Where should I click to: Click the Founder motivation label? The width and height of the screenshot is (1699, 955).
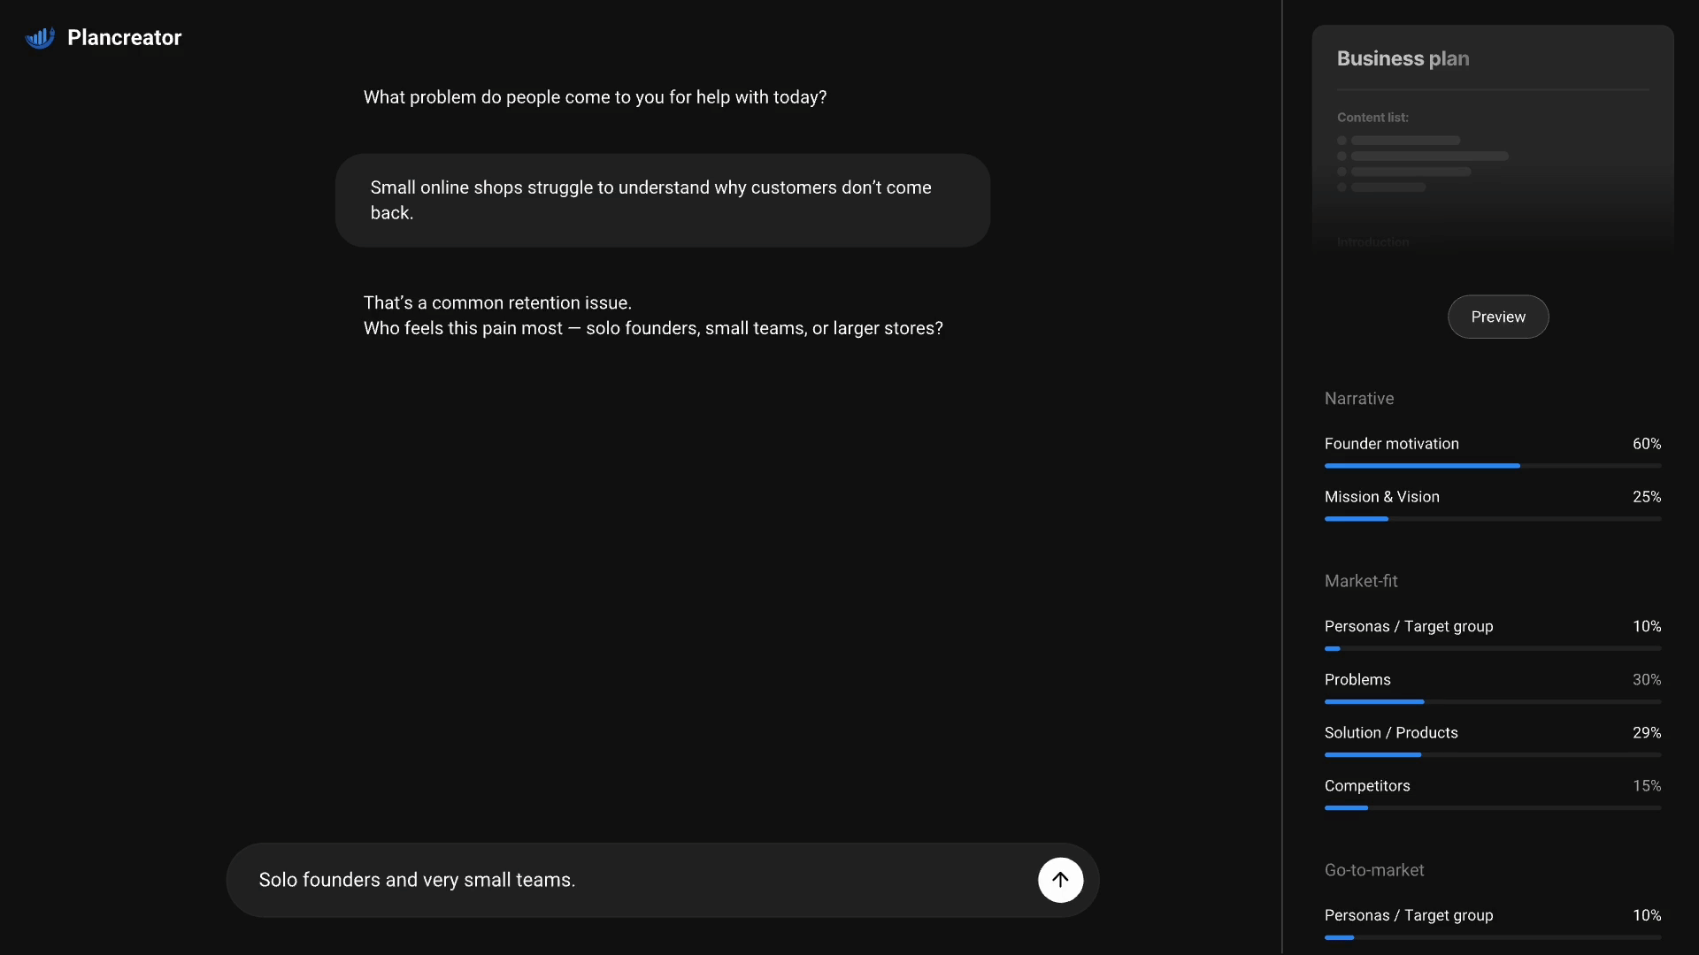tap(1391, 444)
